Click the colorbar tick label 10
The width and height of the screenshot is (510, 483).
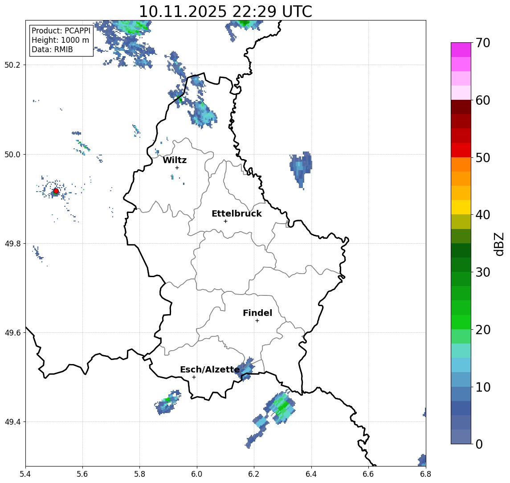pyautogui.click(x=483, y=387)
